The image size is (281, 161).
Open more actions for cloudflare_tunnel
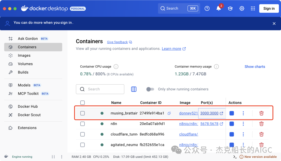point(243,134)
